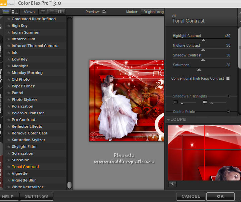Uncheck the Preview checkbox
241x202 pixels.
[104, 12]
